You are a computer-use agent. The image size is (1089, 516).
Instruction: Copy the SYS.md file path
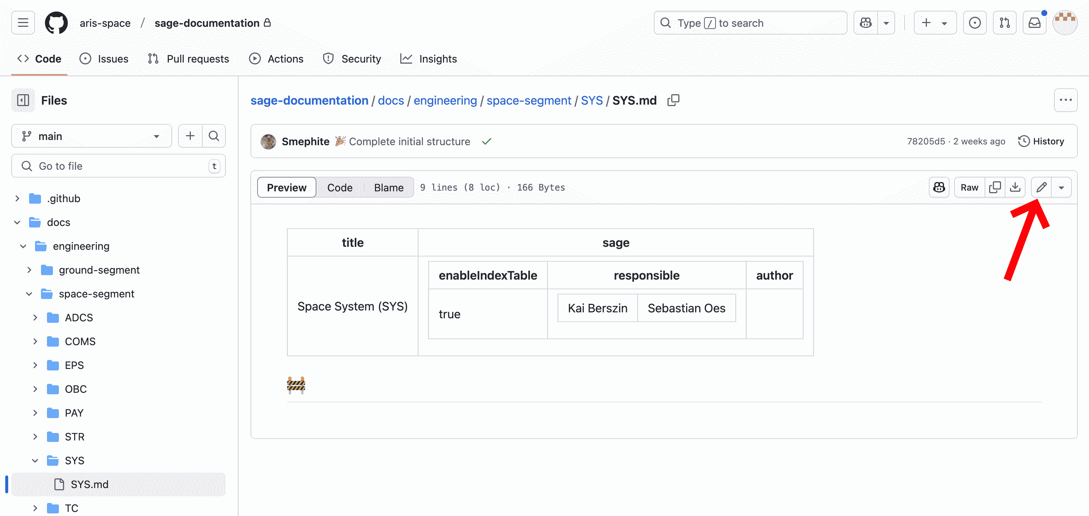click(x=673, y=100)
